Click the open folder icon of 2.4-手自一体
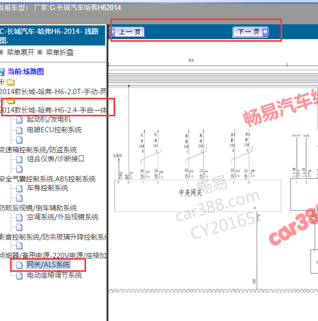Viewport: 318px width, 321px height. point(11,100)
